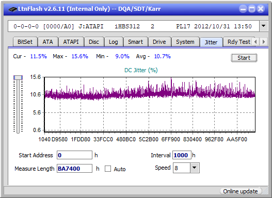Click the Online update button
The image size is (272, 198).
coord(241,191)
